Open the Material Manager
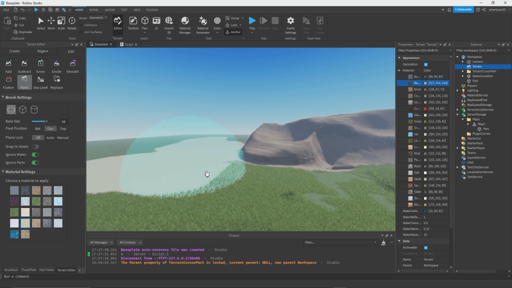Viewport: 512px width, 288px height. pyautogui.click(x=185, y=25)
